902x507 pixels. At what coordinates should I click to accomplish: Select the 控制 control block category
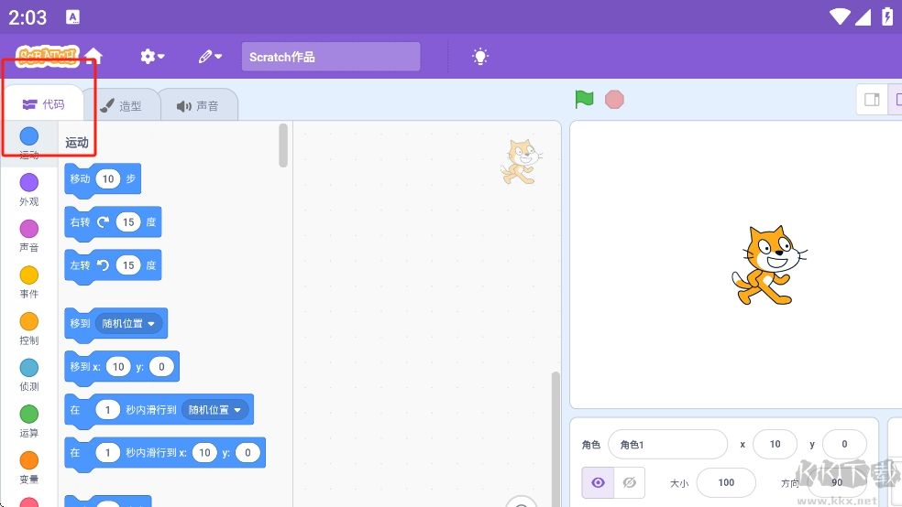(x=28, y=329)
